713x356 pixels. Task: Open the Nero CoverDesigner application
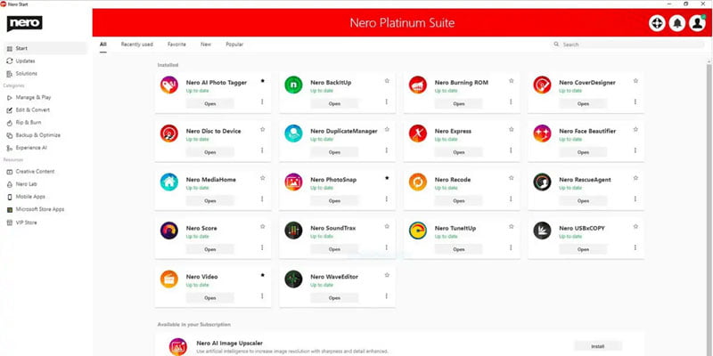pos(583,103)
